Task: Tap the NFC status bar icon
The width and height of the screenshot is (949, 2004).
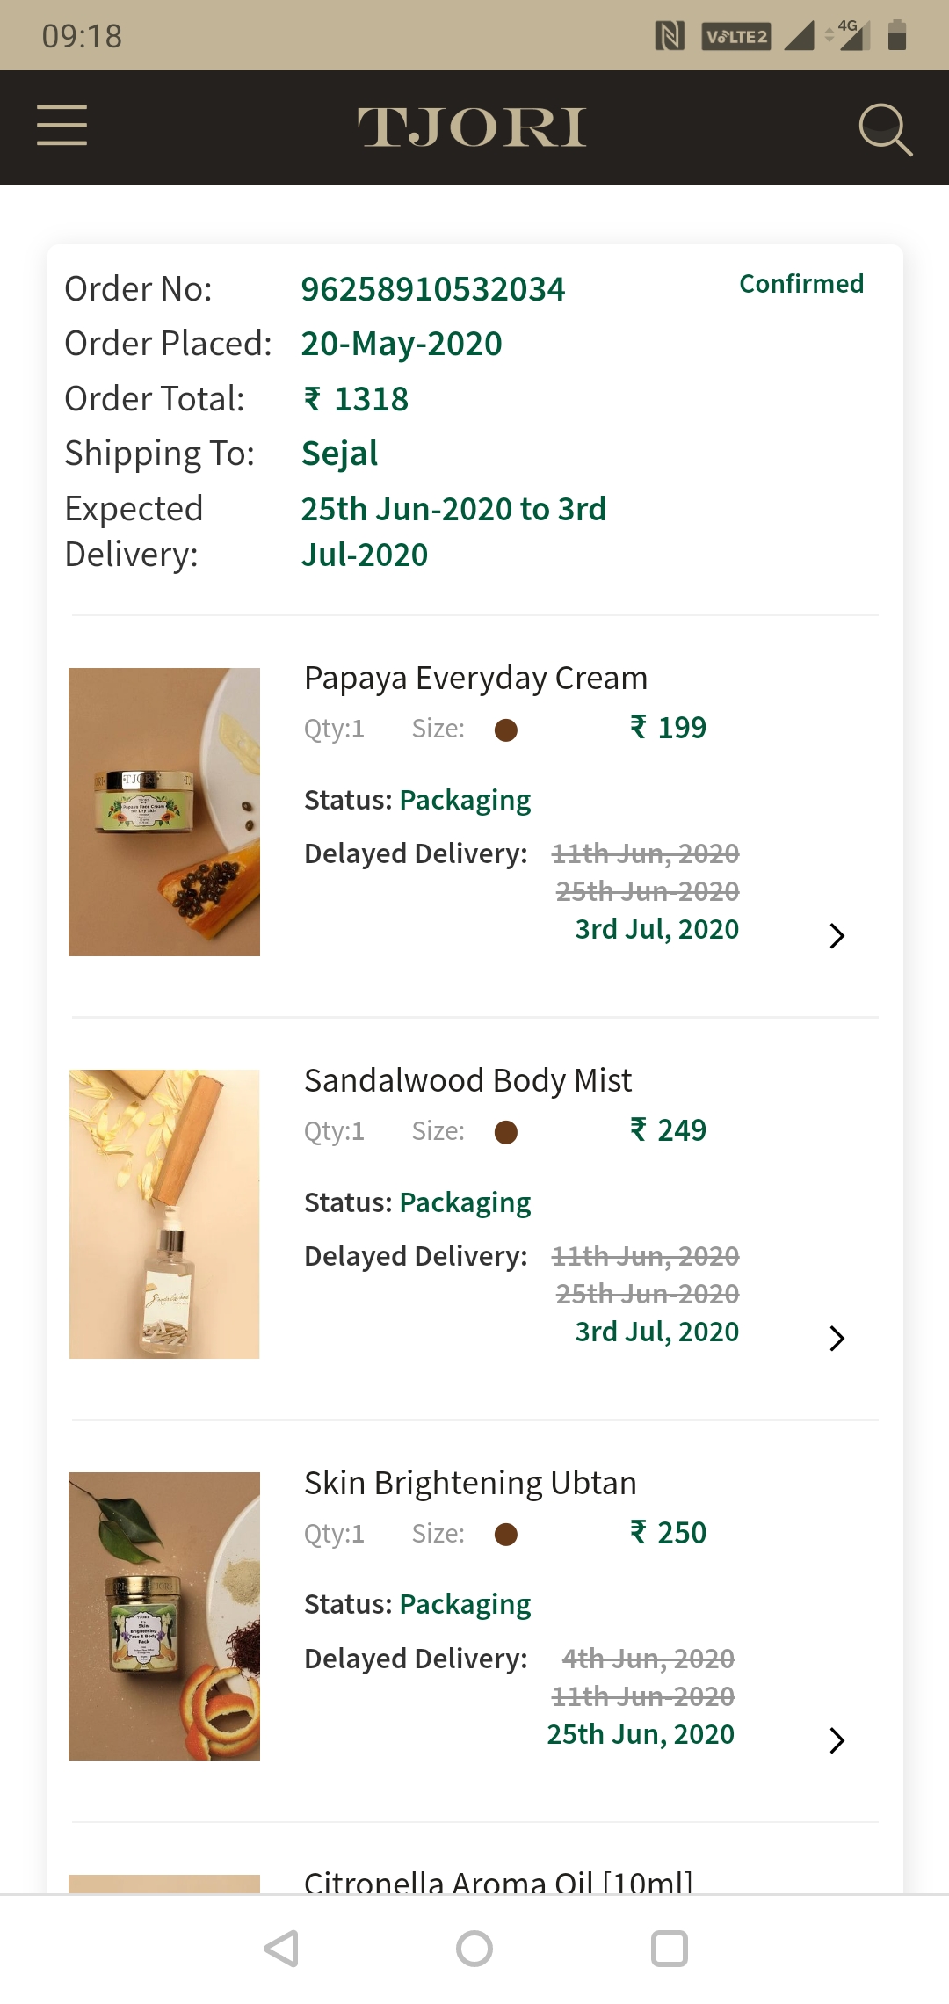Action: pyautogui.click(x=670, y=36)
